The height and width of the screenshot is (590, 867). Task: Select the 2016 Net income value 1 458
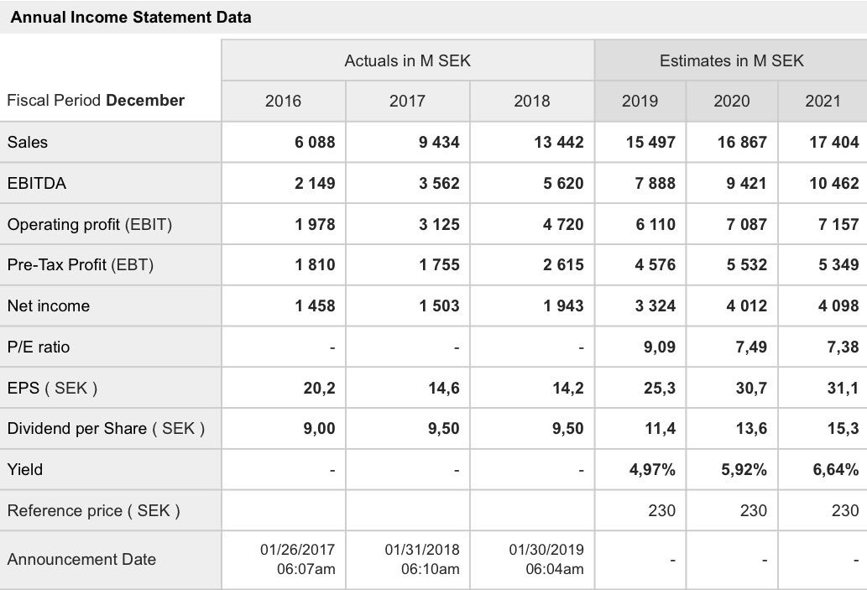[x=315, y=305]
